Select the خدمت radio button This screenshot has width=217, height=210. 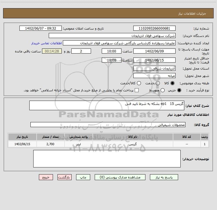tap(158, 83)
